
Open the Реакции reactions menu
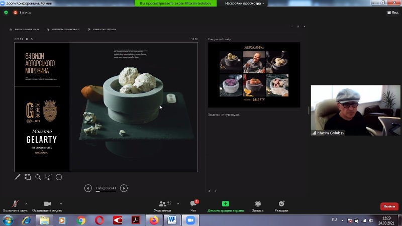coord(281,206)
